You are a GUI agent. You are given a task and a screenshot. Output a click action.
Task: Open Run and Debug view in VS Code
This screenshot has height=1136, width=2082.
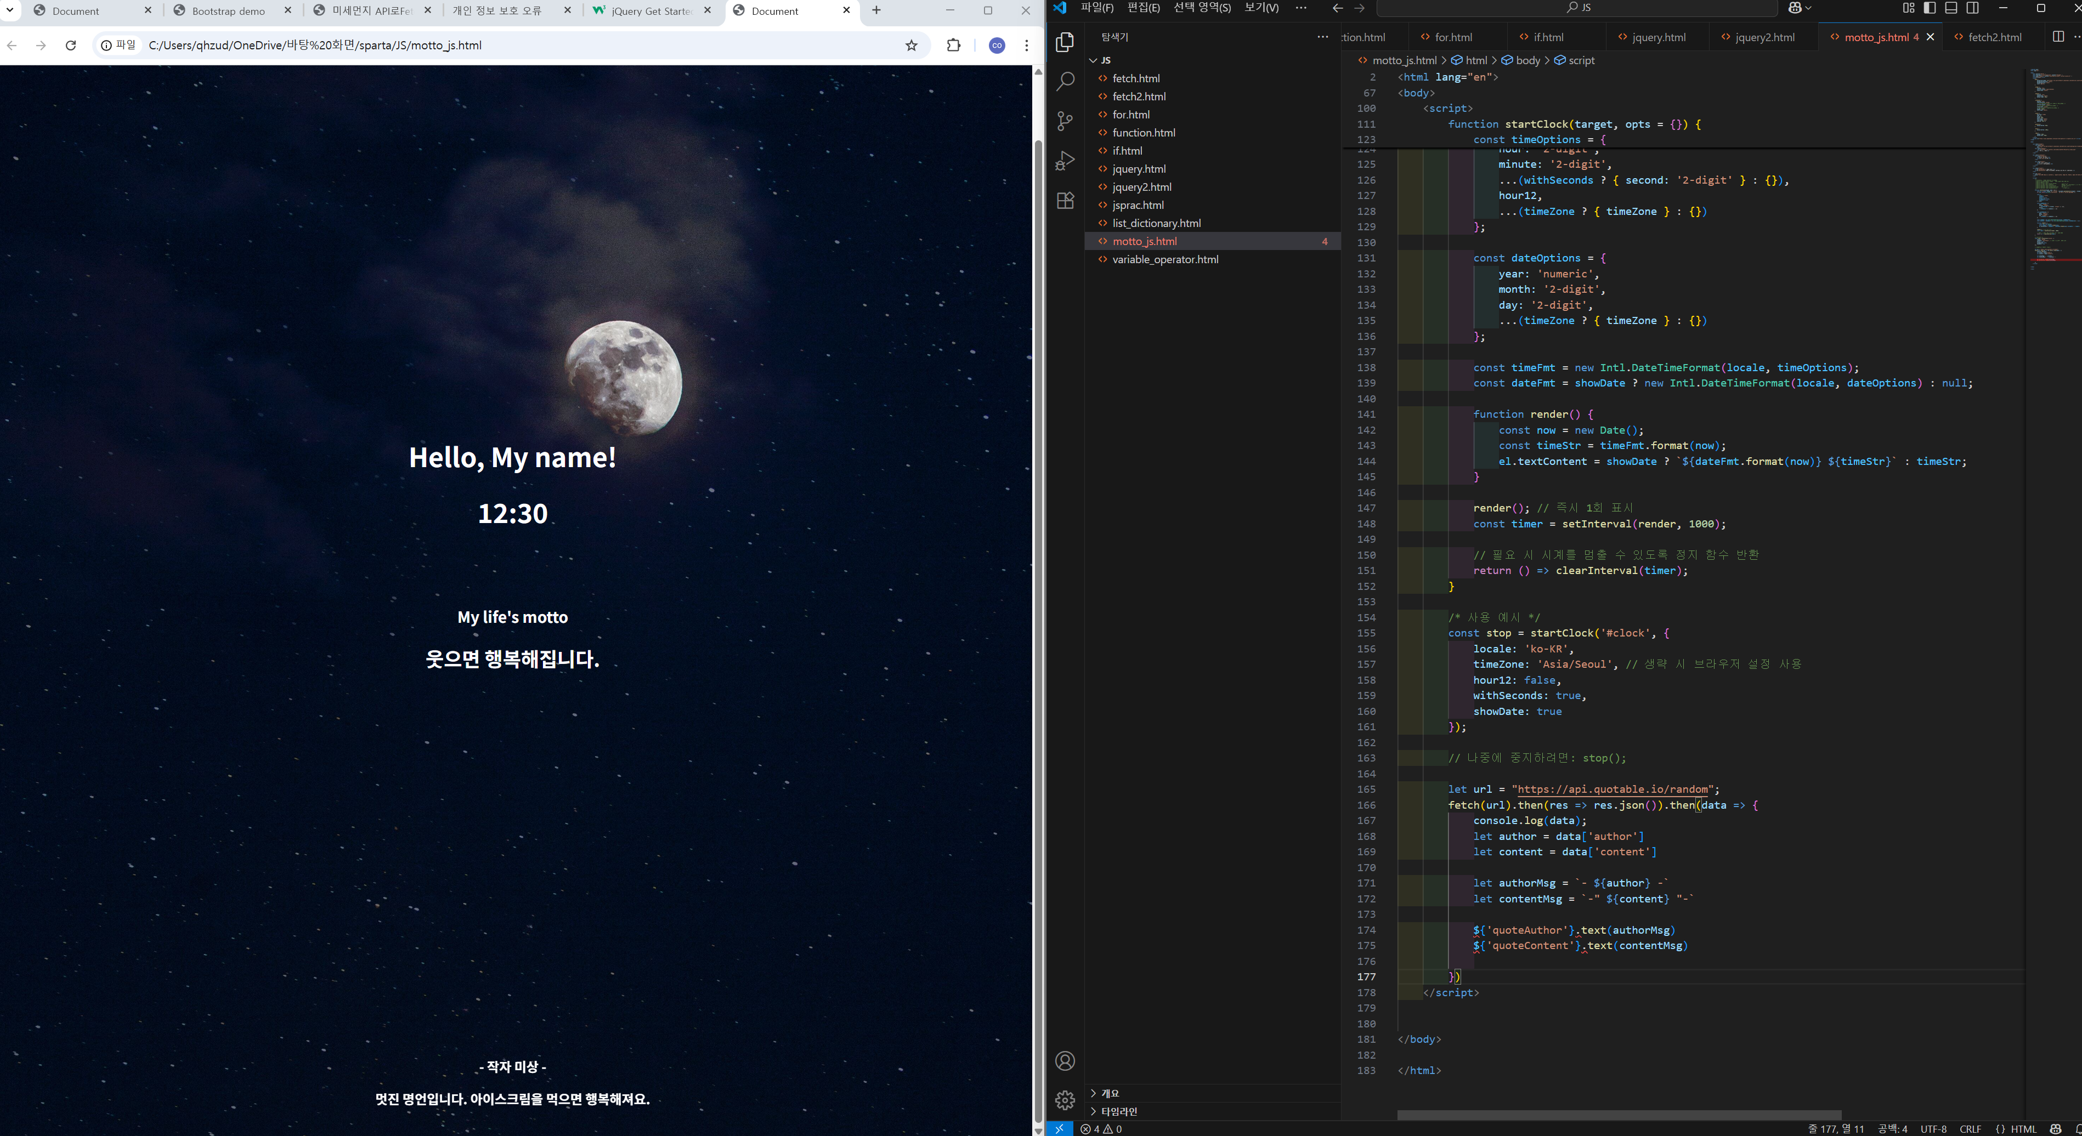(x=1065, y=161)
